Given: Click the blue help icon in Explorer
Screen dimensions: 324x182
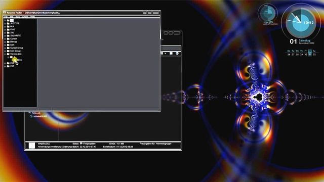Looking at the screenshot, I should (177, 54).
